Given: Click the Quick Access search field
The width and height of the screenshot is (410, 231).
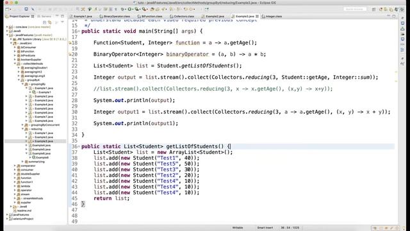Looking at the screenshot, I should coord(355,9).
